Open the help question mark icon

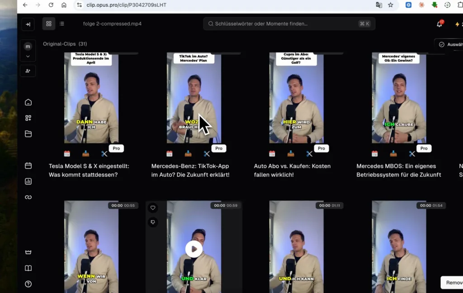[x=28, y=284]
